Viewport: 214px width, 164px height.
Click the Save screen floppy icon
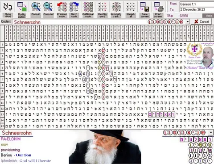[x=144, y=7]
